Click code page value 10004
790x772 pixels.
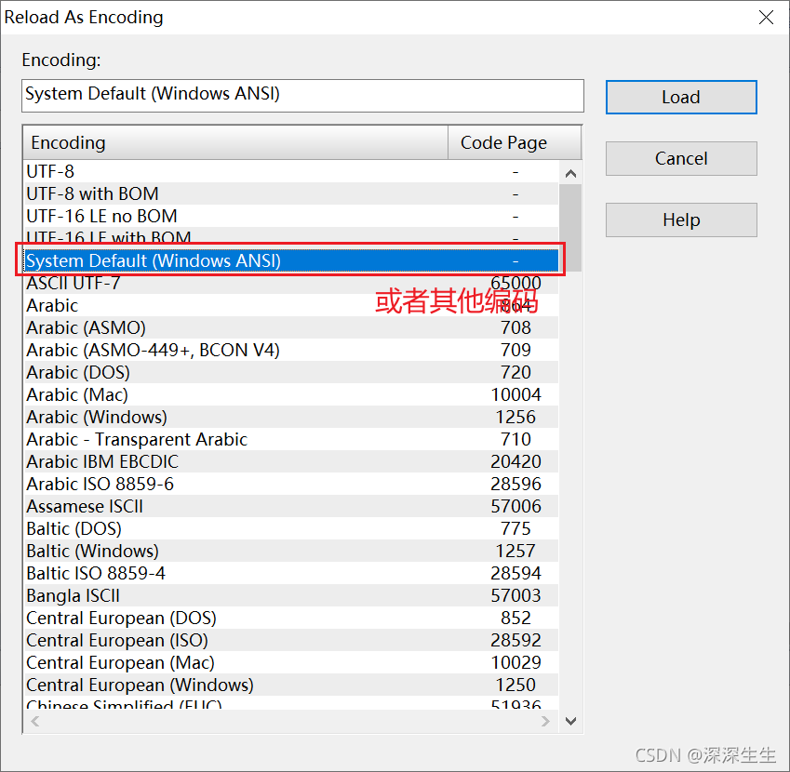(516, 394)
